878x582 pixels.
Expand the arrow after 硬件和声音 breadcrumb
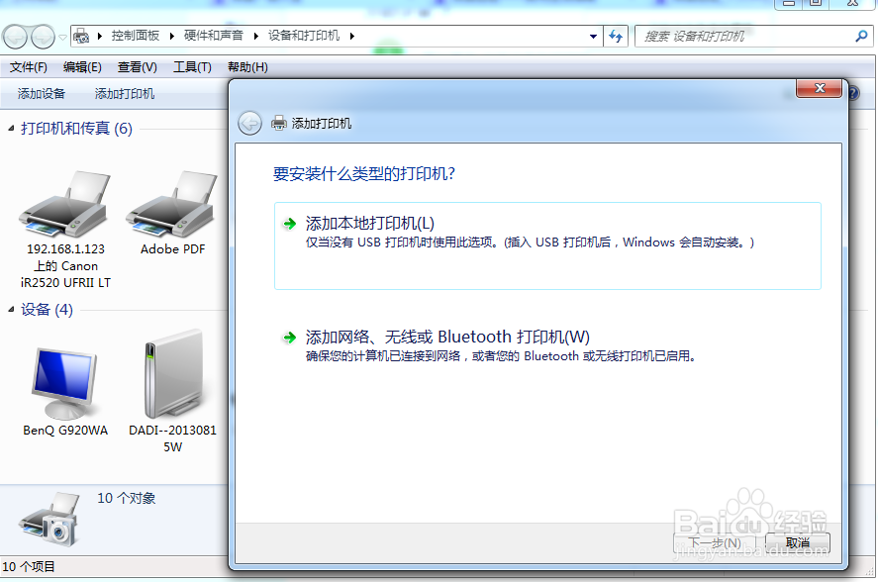click(256, 37)
